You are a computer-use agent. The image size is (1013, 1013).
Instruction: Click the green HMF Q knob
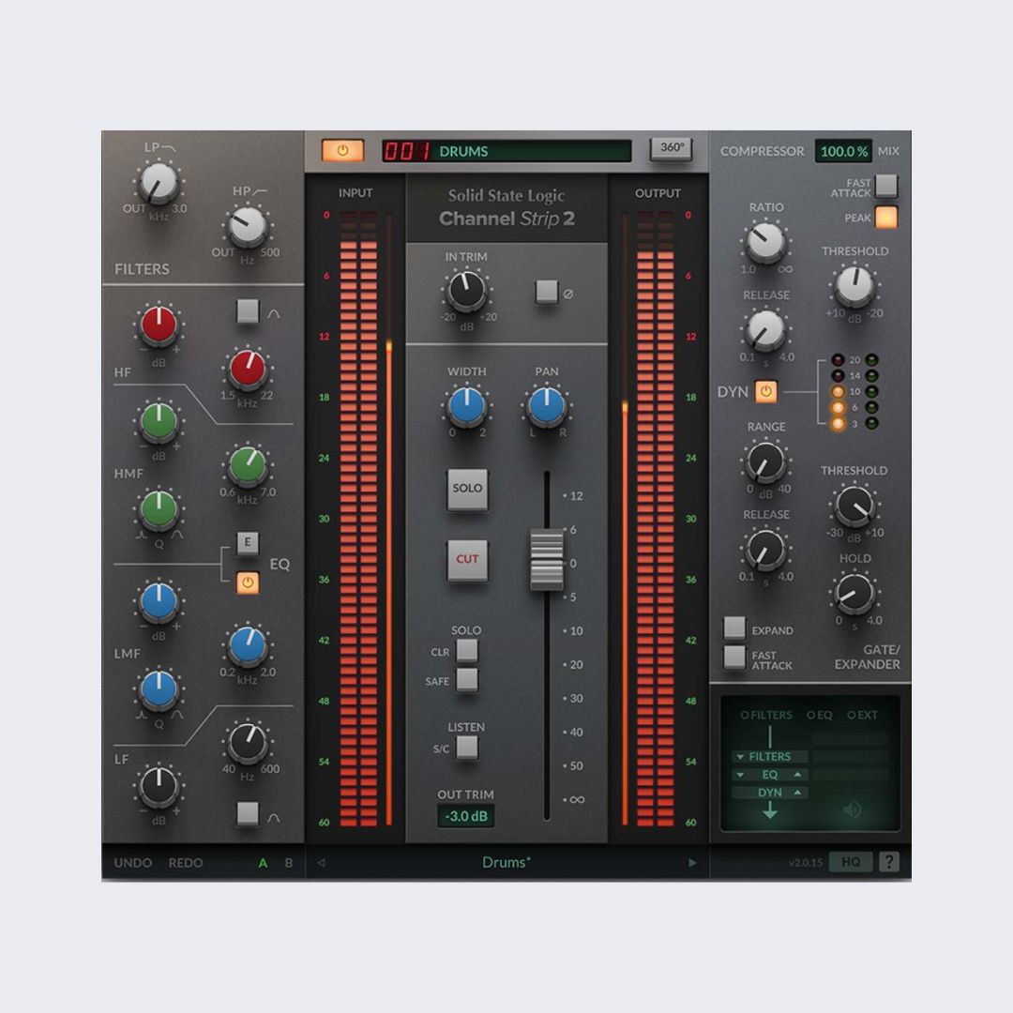click(x=159, y=509)
